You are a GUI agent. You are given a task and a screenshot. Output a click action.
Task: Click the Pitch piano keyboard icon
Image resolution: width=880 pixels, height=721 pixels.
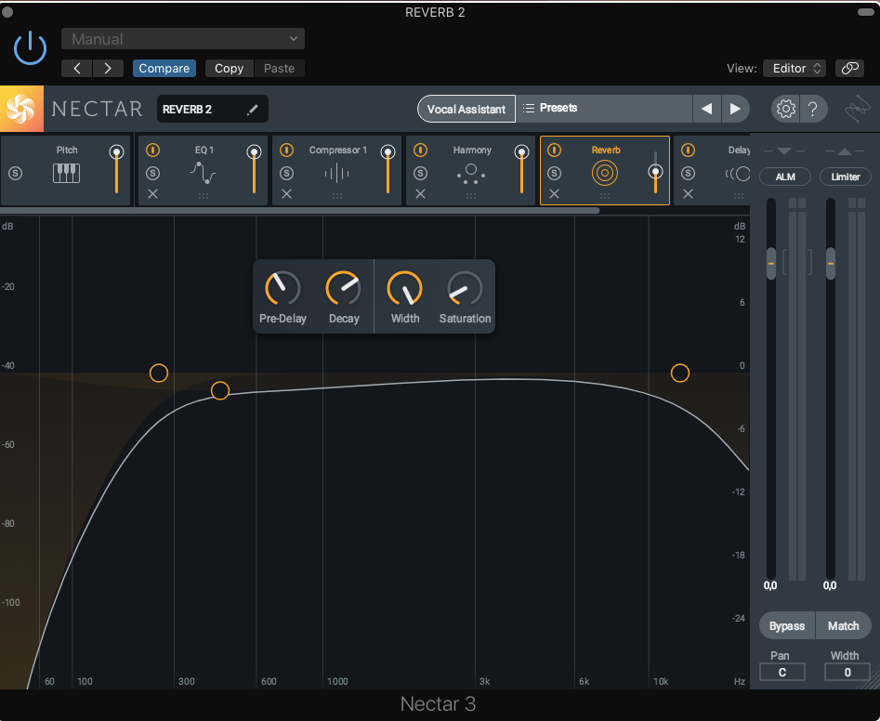(66, 174)
